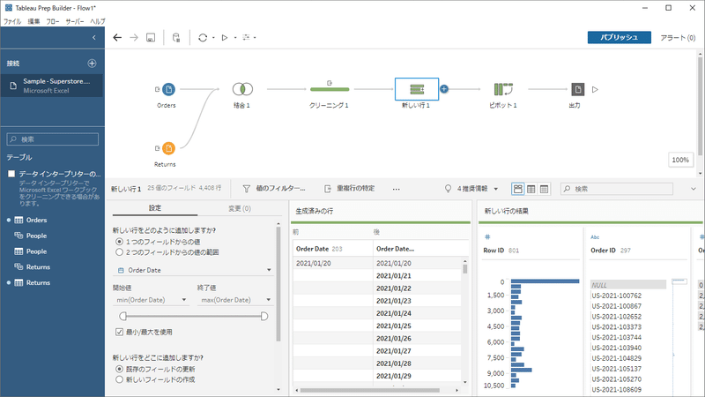Run the flow with the toolbar play icon
Screen dimensions: 705x397
(x=225, y=38)
